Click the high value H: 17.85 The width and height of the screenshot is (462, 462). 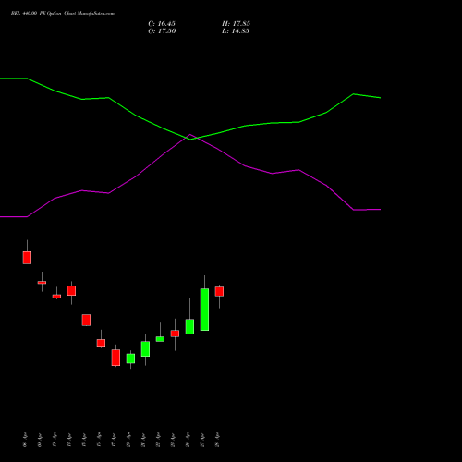[236, 24]
